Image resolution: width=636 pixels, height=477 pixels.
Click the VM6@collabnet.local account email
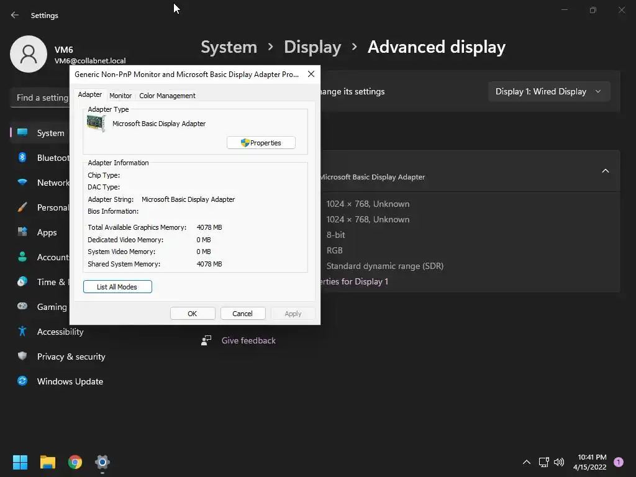[90, 61]
